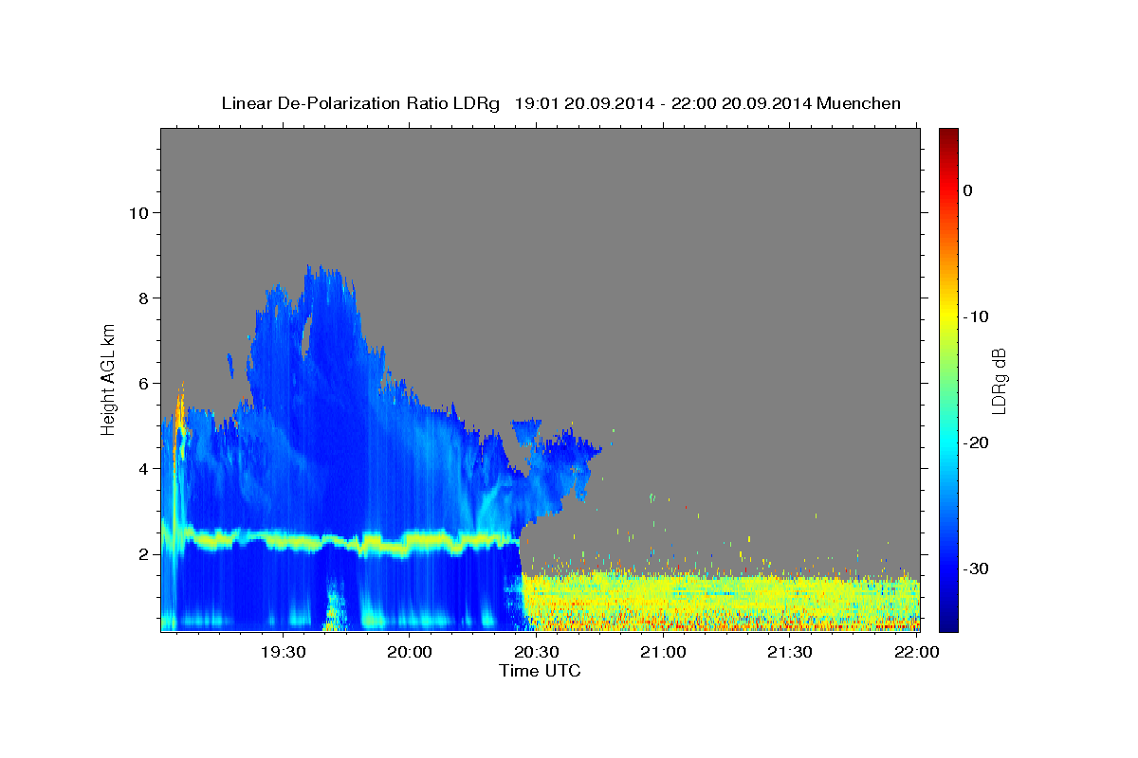Select the 20:30 time axis label

tap(536, 652)
